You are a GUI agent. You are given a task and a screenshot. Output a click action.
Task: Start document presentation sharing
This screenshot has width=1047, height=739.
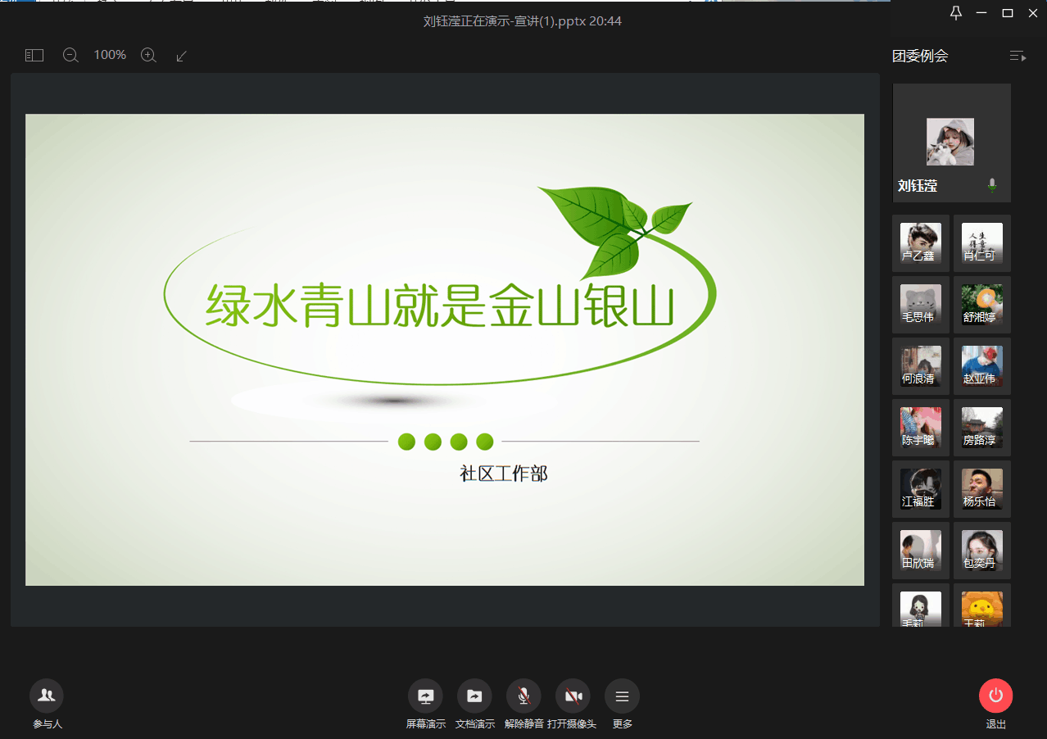474,696
